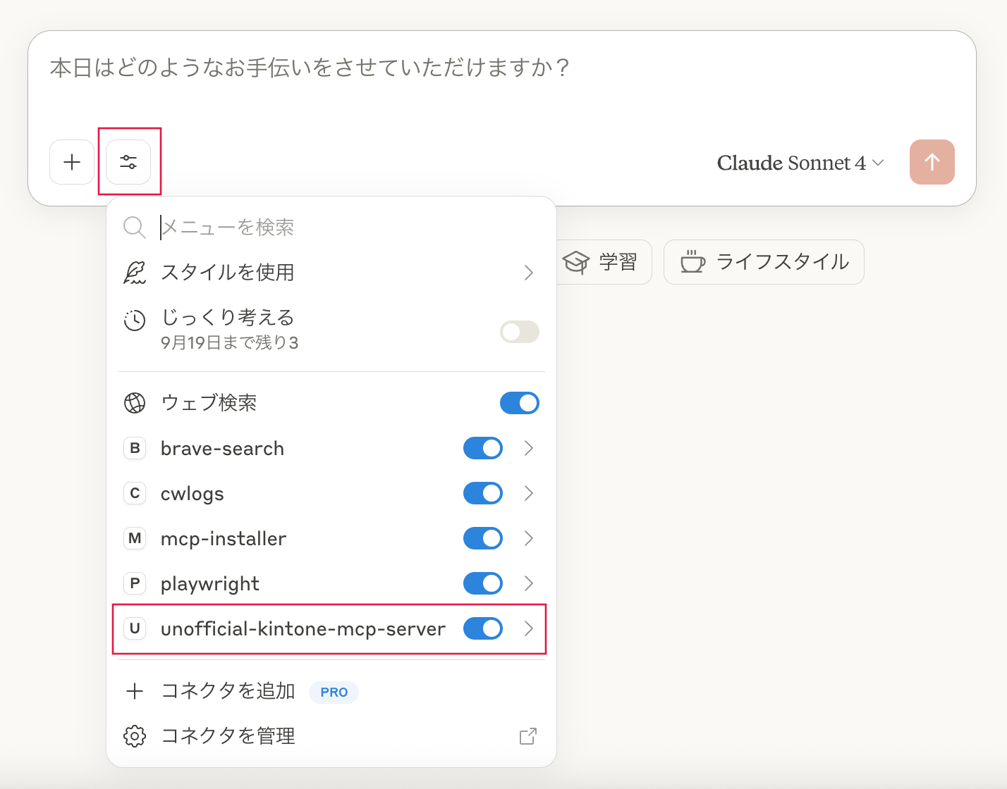
Task: Click the コネクタを追加 button
Action: (228, 691)
